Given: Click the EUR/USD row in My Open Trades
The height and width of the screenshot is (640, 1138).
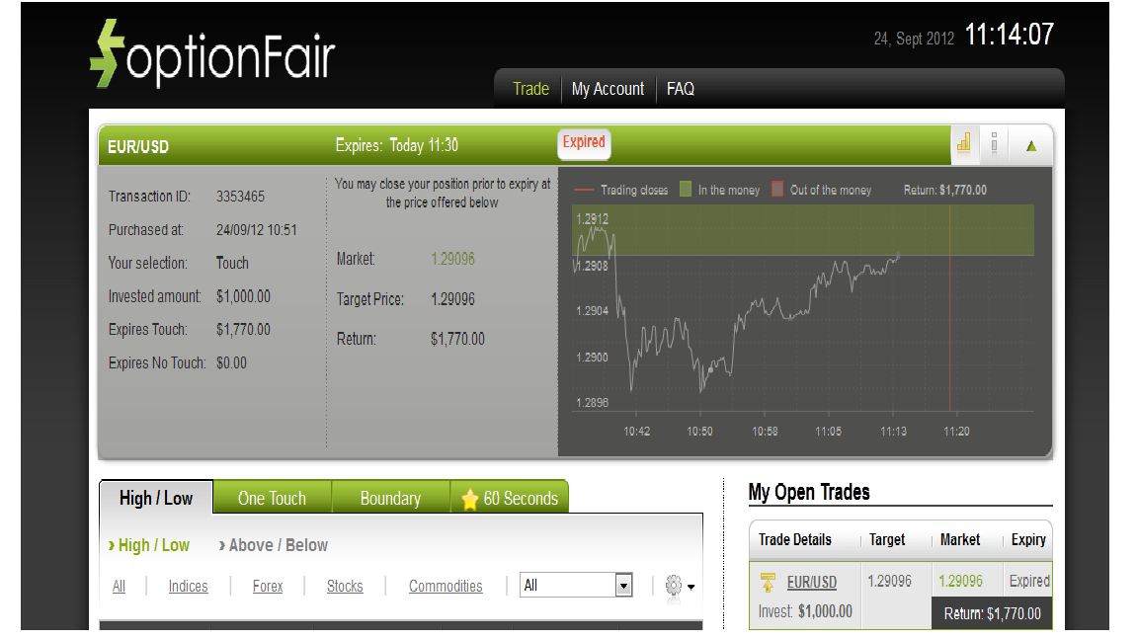Looking at the screenshot, I should tap(810, 582).
